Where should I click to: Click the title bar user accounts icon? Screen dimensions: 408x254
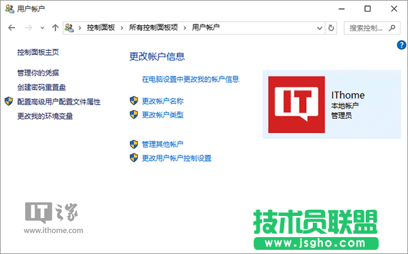click(x=10, y=9)
